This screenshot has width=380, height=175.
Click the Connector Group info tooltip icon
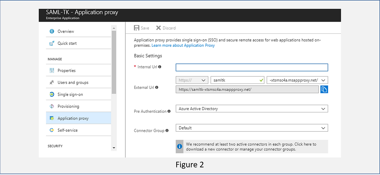[x=167, y=131]
